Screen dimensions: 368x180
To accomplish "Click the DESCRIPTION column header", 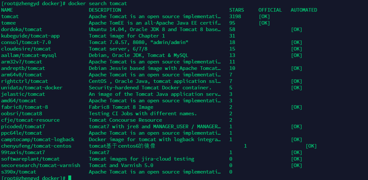I will (105, 10).
